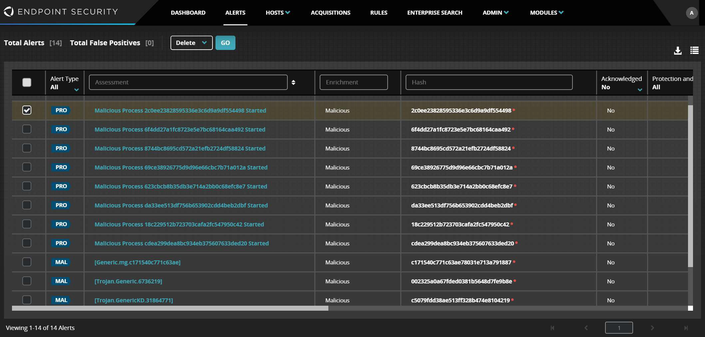Go to last page pagination icon
Viewport: 705px width, 337px height.
coord(686,328)
